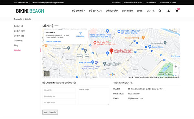Go to Trang chủ breadcrumb link
The height and width of the screenshot is (119, 194).
point(18,19)
